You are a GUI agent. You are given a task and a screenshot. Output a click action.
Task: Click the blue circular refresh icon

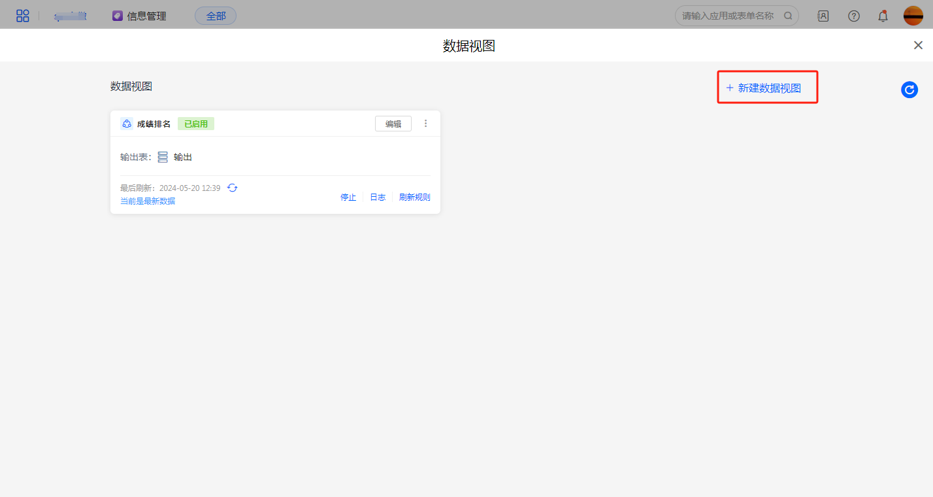click(x=909, y=90)
